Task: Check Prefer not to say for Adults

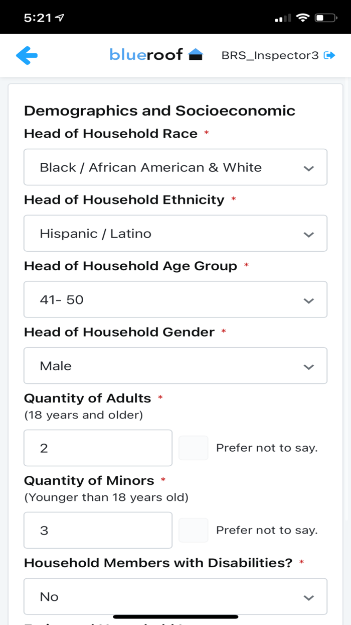Action: coord(194,448)
